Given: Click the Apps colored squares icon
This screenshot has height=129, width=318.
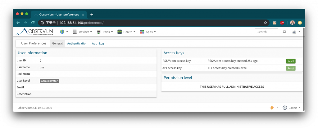Looking at the screenshot, I should coord(142,32).
